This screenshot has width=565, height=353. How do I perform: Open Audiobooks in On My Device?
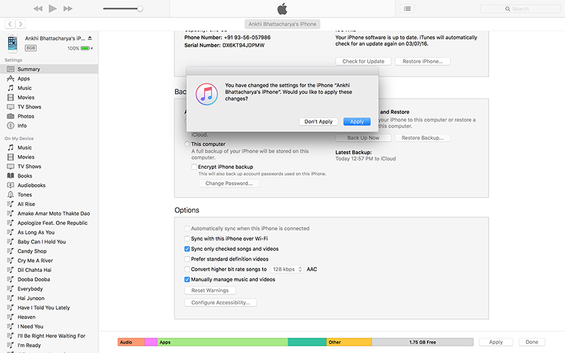31,185
